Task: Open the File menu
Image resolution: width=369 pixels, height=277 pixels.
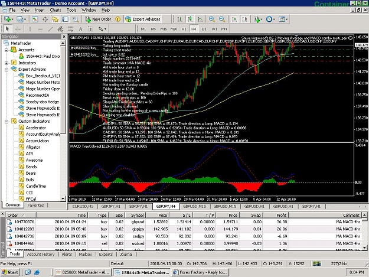Action: pos(12,10)
